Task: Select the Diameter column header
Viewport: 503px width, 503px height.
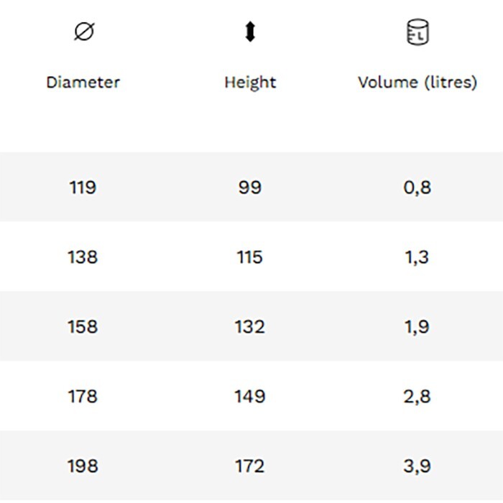Action: tap(83, 82)
